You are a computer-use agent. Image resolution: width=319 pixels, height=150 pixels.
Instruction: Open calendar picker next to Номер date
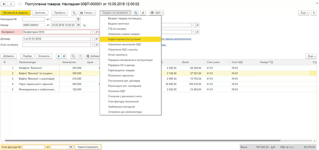(x=78, y=25)
